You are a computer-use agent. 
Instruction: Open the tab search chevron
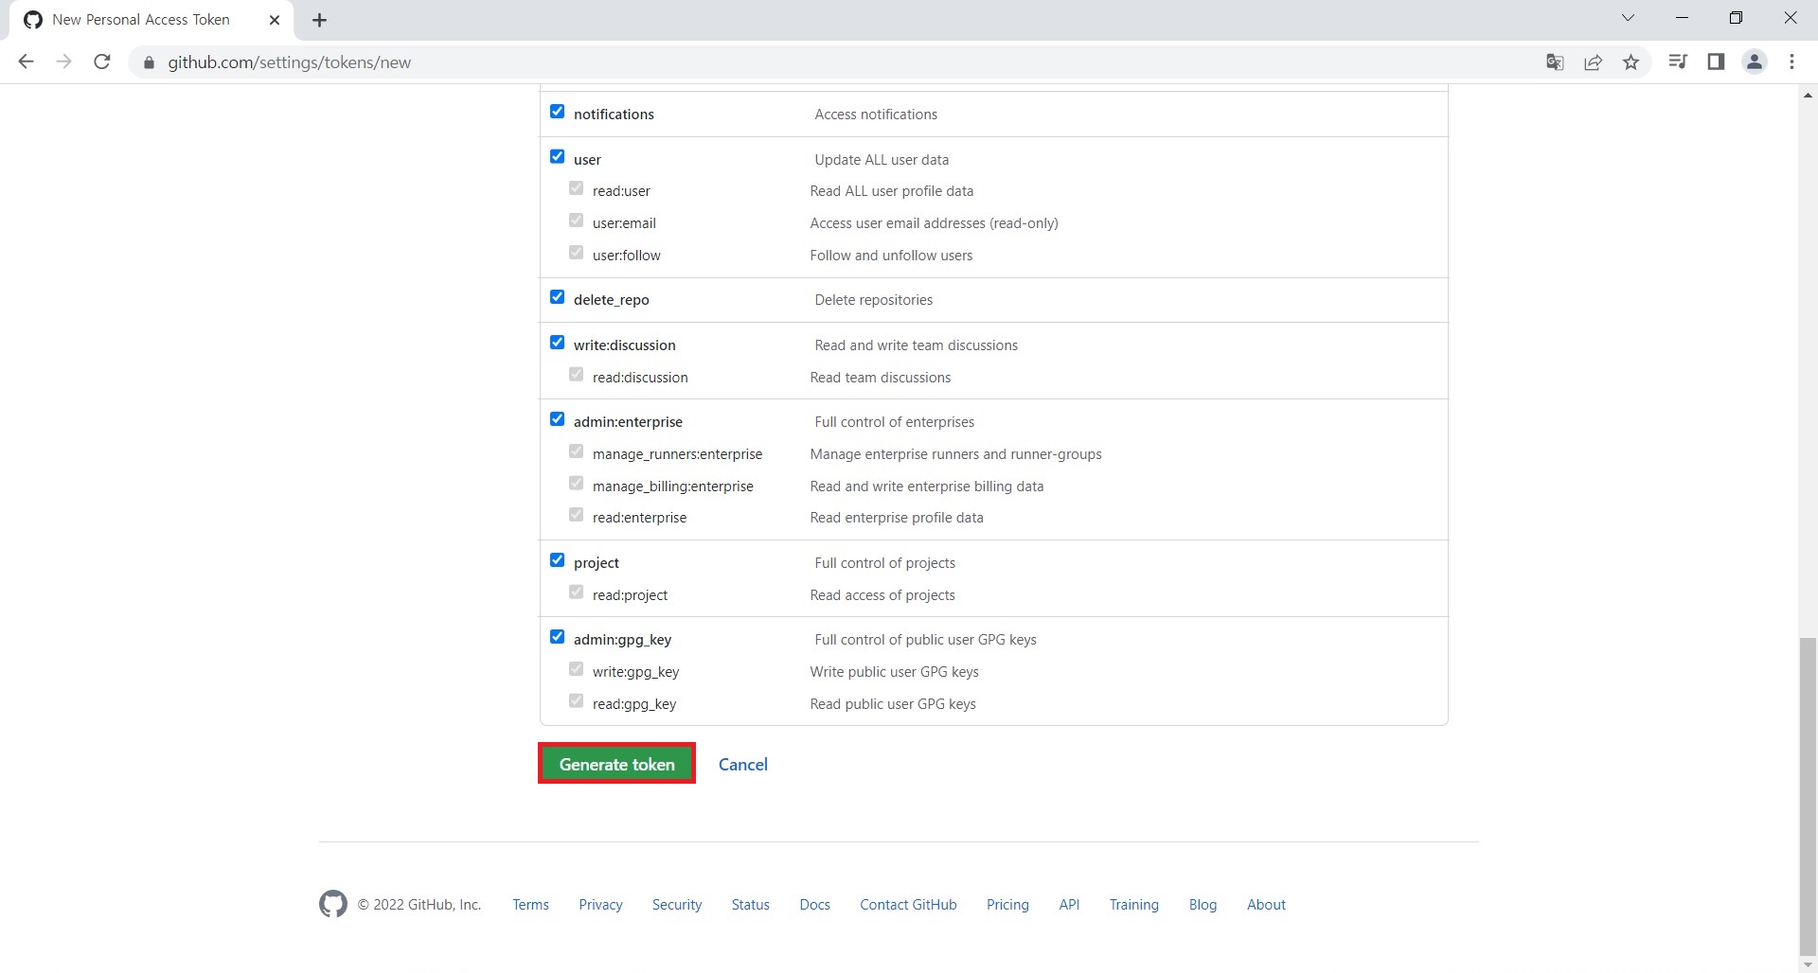(x=1628, y=18)
